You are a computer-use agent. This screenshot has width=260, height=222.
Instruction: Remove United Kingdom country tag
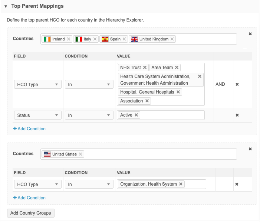point(172,39)
